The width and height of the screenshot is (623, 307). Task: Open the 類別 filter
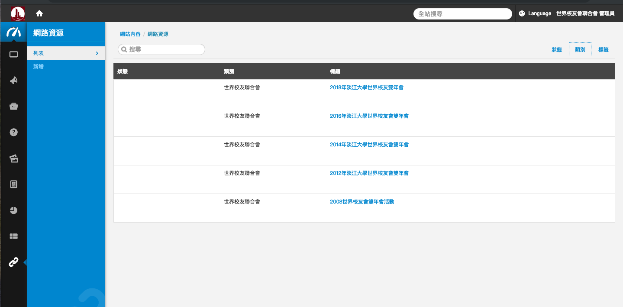pos(580,50)
